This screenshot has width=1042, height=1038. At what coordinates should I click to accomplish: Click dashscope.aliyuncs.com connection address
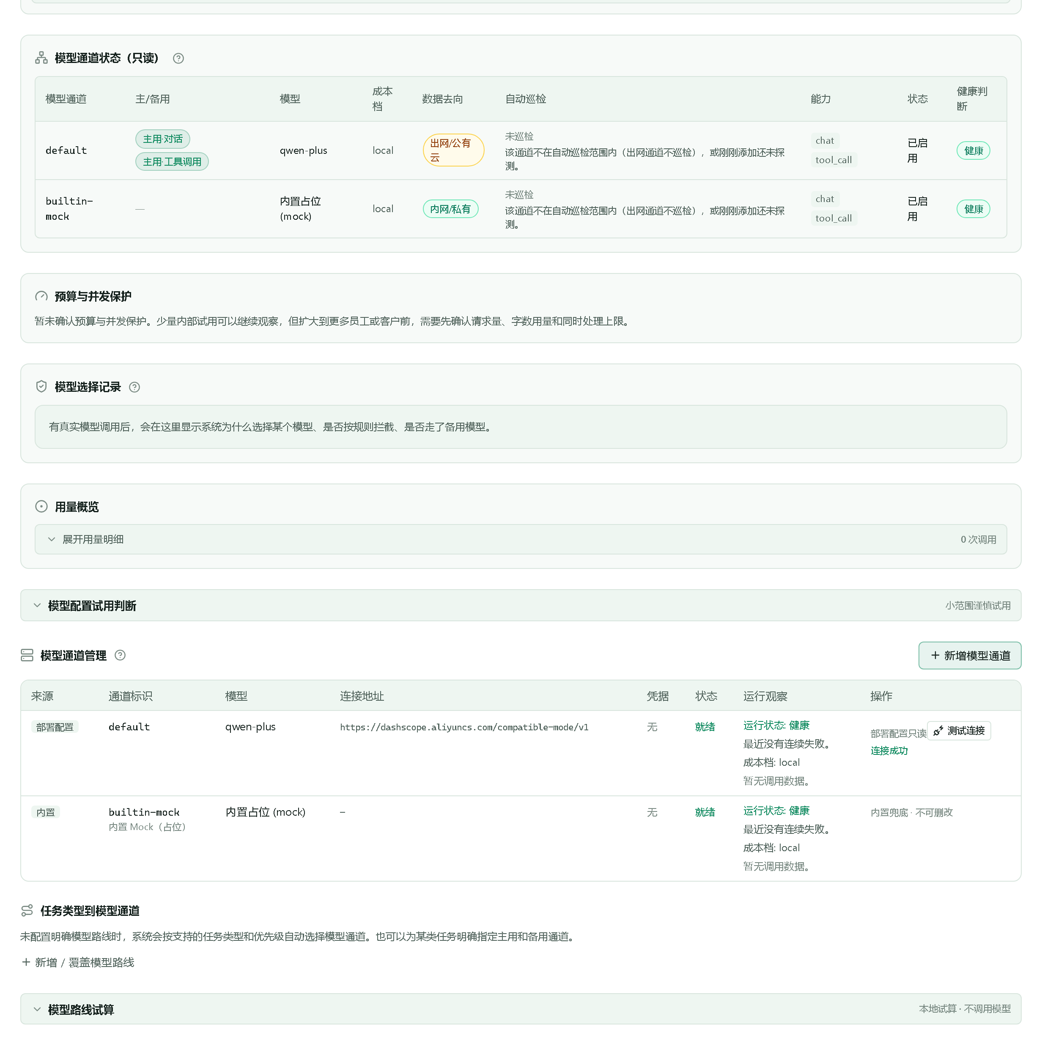coord(464,727)
